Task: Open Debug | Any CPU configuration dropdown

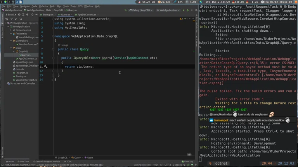Action: click(141, 10)
